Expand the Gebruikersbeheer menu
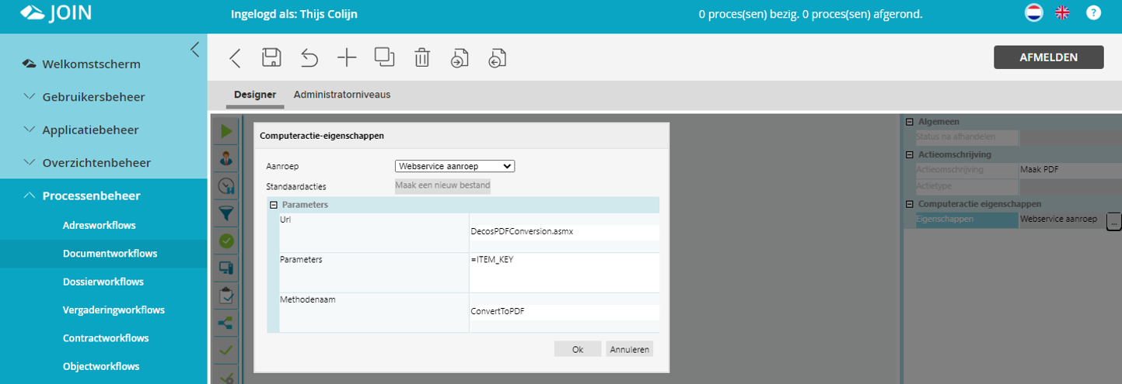1122x384 pixels. pyautogui.click(x=93, y=97)
